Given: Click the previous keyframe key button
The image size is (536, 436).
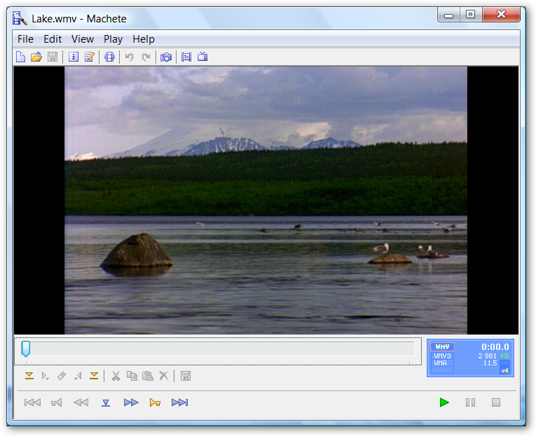Looking at the screenshot, I should click(x=57, y=403).
